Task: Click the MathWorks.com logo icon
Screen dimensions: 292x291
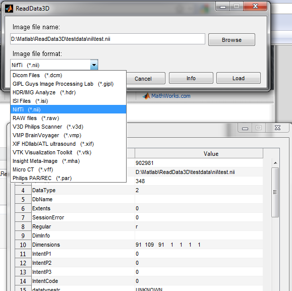Action: click(x=146, y=96)
